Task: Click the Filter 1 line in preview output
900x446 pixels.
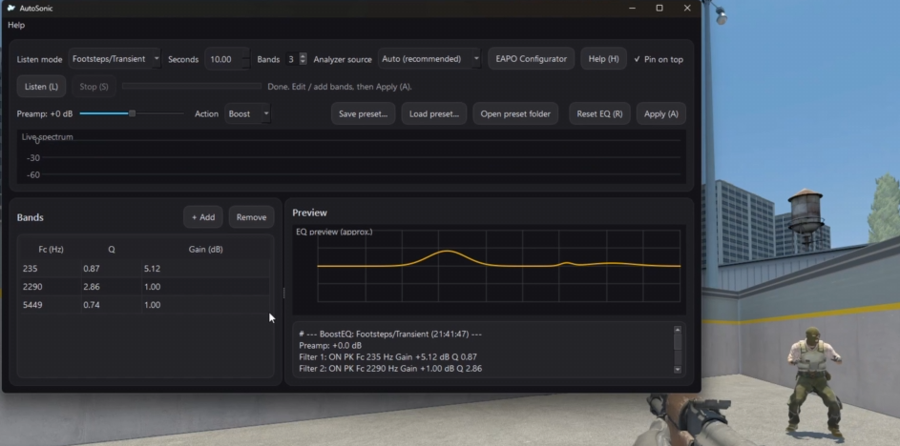Action: tap(388, 357)
